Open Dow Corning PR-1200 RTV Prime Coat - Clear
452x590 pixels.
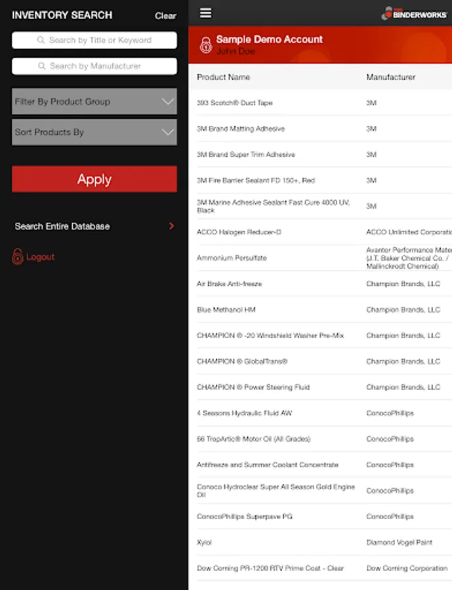click(x=270, y=568)
